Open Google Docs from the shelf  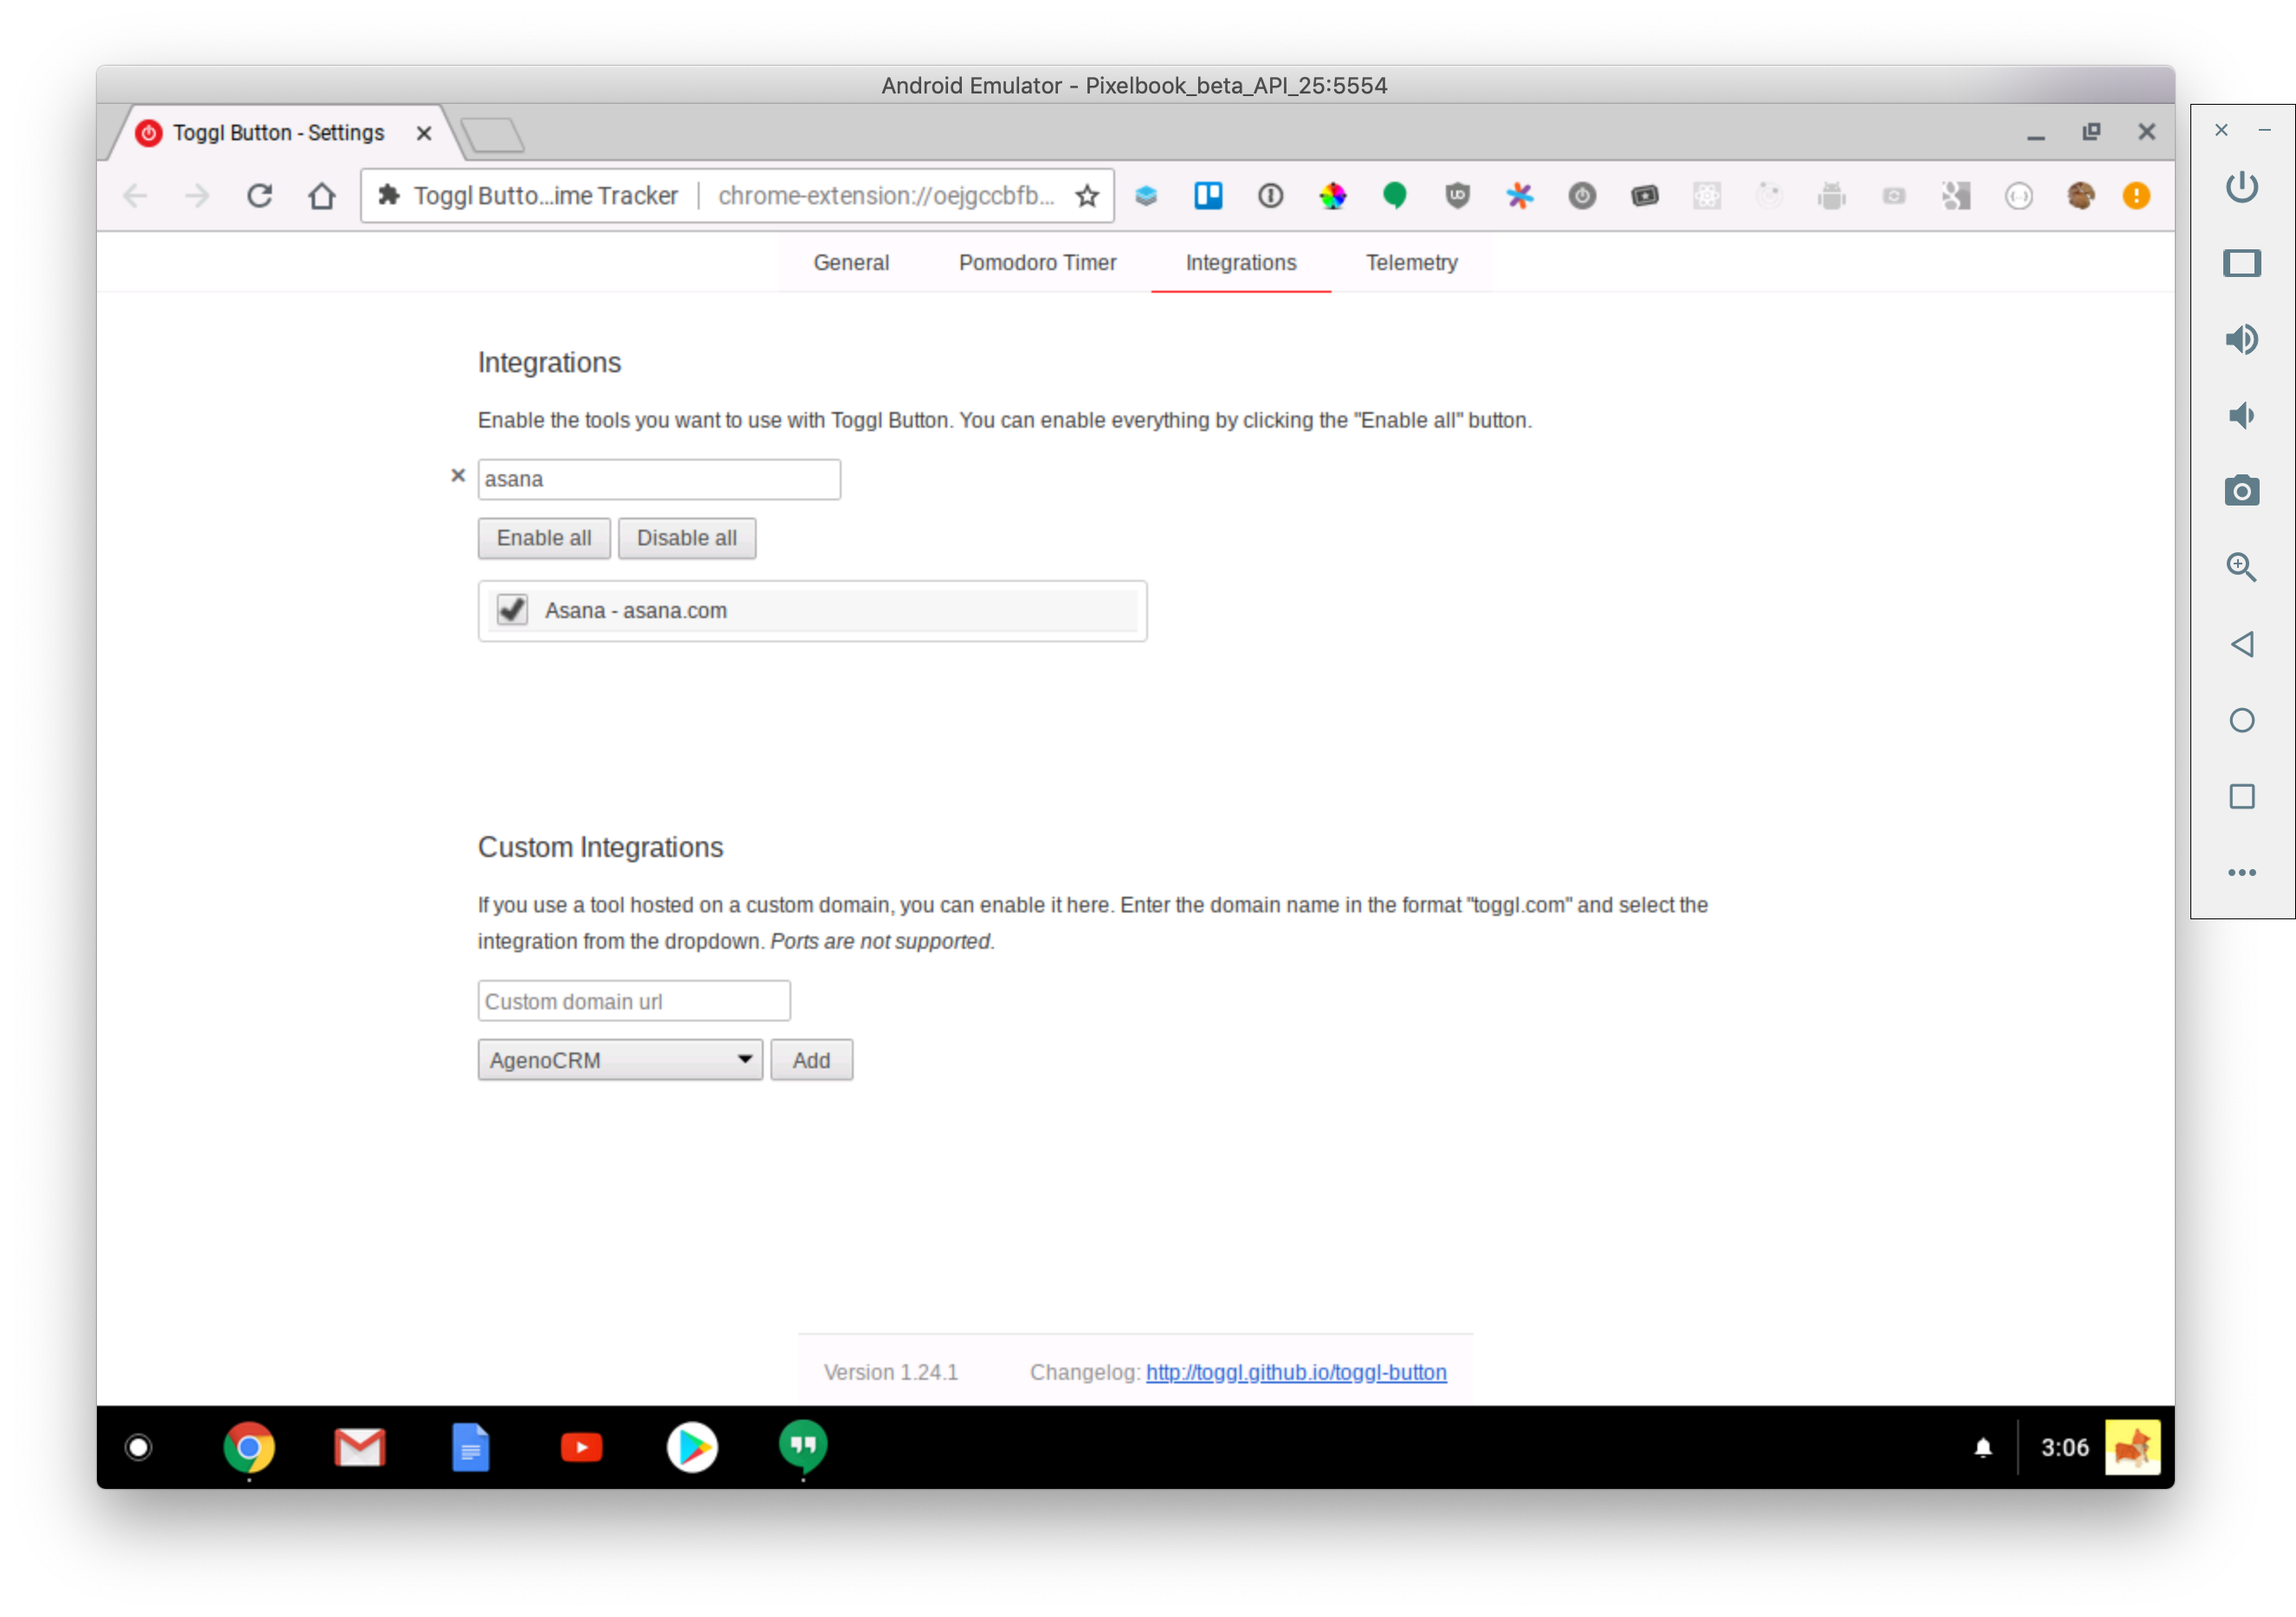pos(471,1447)
